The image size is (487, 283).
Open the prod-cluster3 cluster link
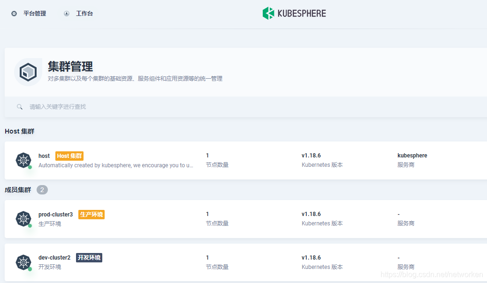(x=55, y=215)
